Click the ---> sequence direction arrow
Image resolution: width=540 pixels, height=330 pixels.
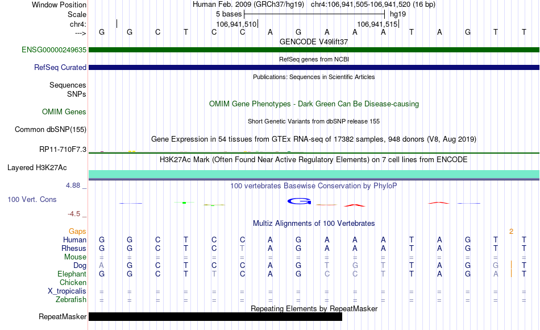click(x=81, y=33)
